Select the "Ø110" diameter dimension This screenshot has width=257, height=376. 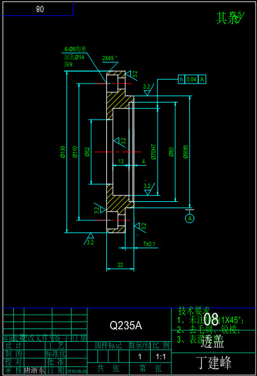(75, 151)
